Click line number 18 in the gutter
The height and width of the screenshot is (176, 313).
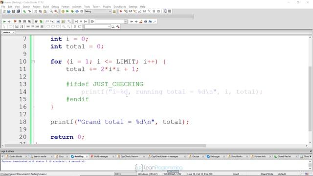(23, 122)
